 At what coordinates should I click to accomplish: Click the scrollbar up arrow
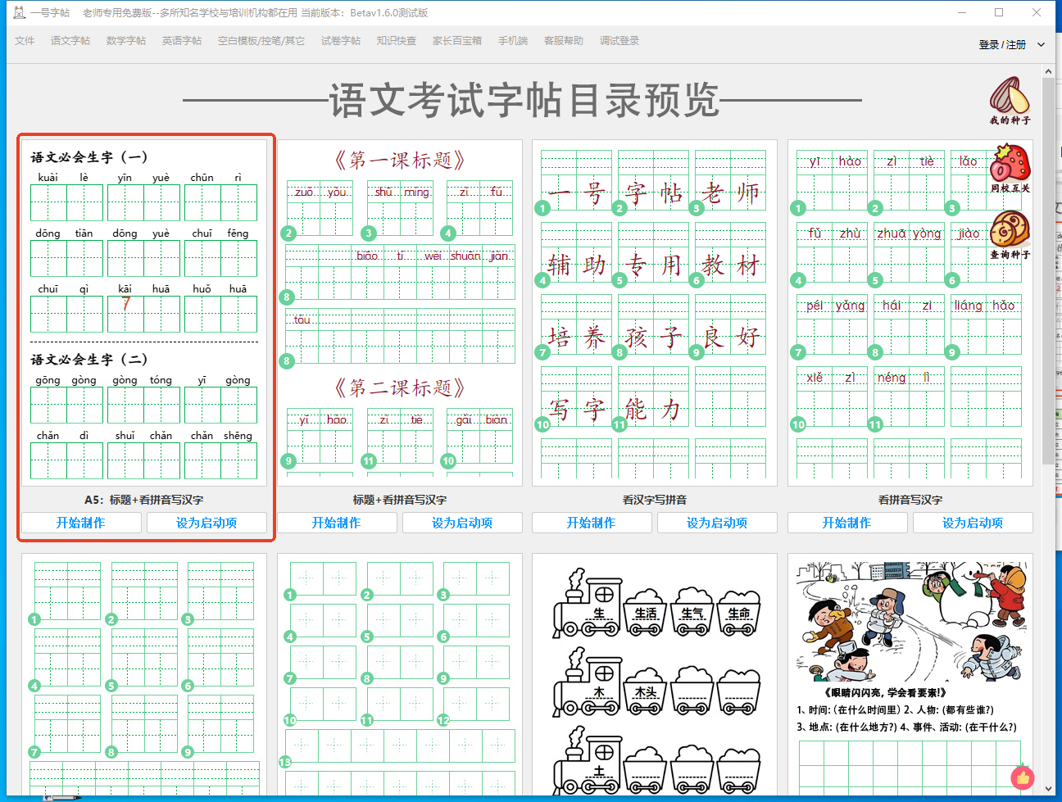1049,72
